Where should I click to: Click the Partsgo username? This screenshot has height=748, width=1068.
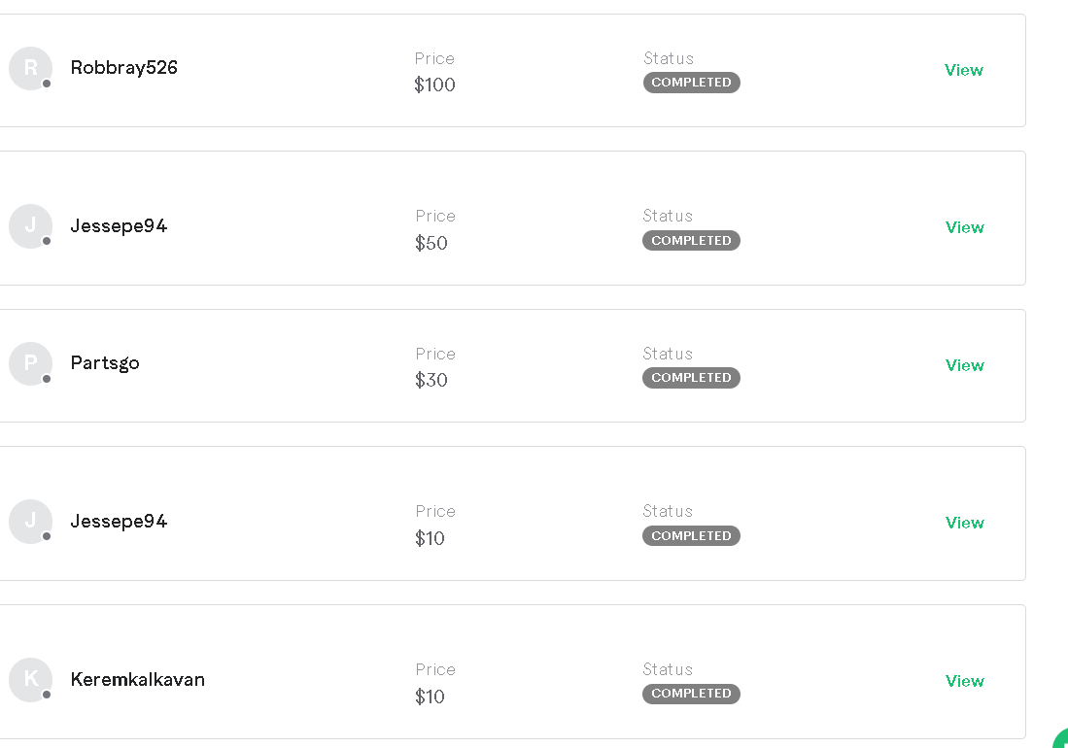[105, 363]
